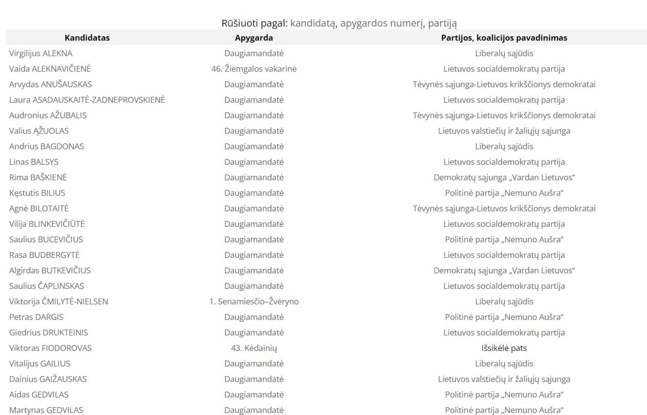Click Tėvynės sąjunga party in ANUŠAUSKAS row
This screenshot has height=415, width=647.
click(504, 84)
